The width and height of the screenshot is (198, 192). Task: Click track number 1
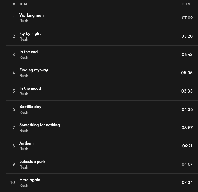(13, 18)
